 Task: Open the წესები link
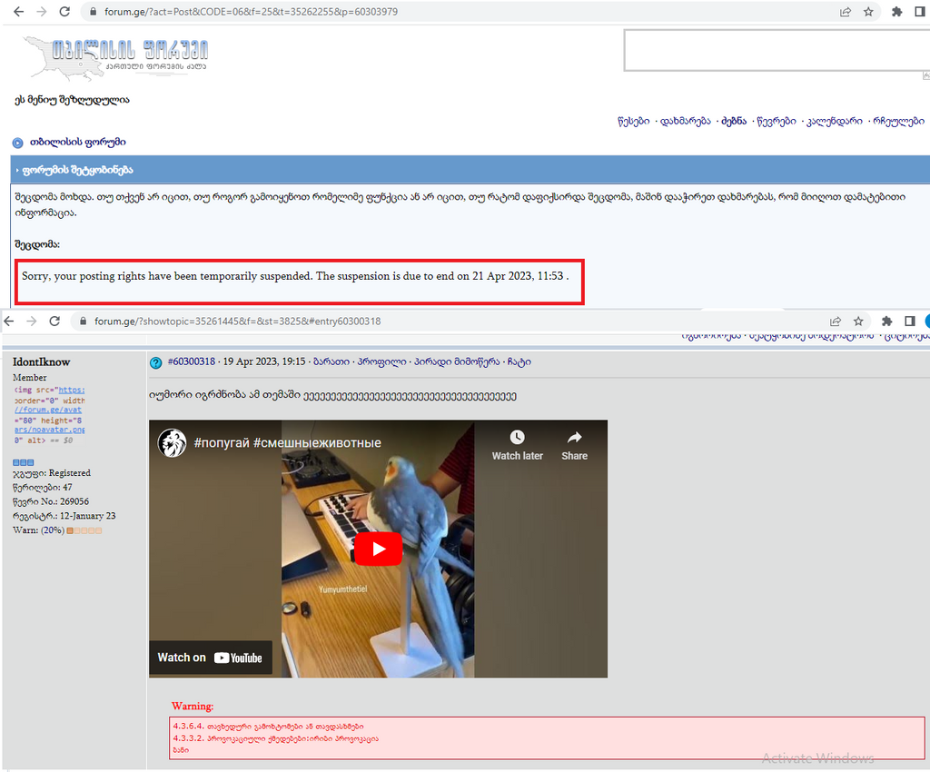633,121
